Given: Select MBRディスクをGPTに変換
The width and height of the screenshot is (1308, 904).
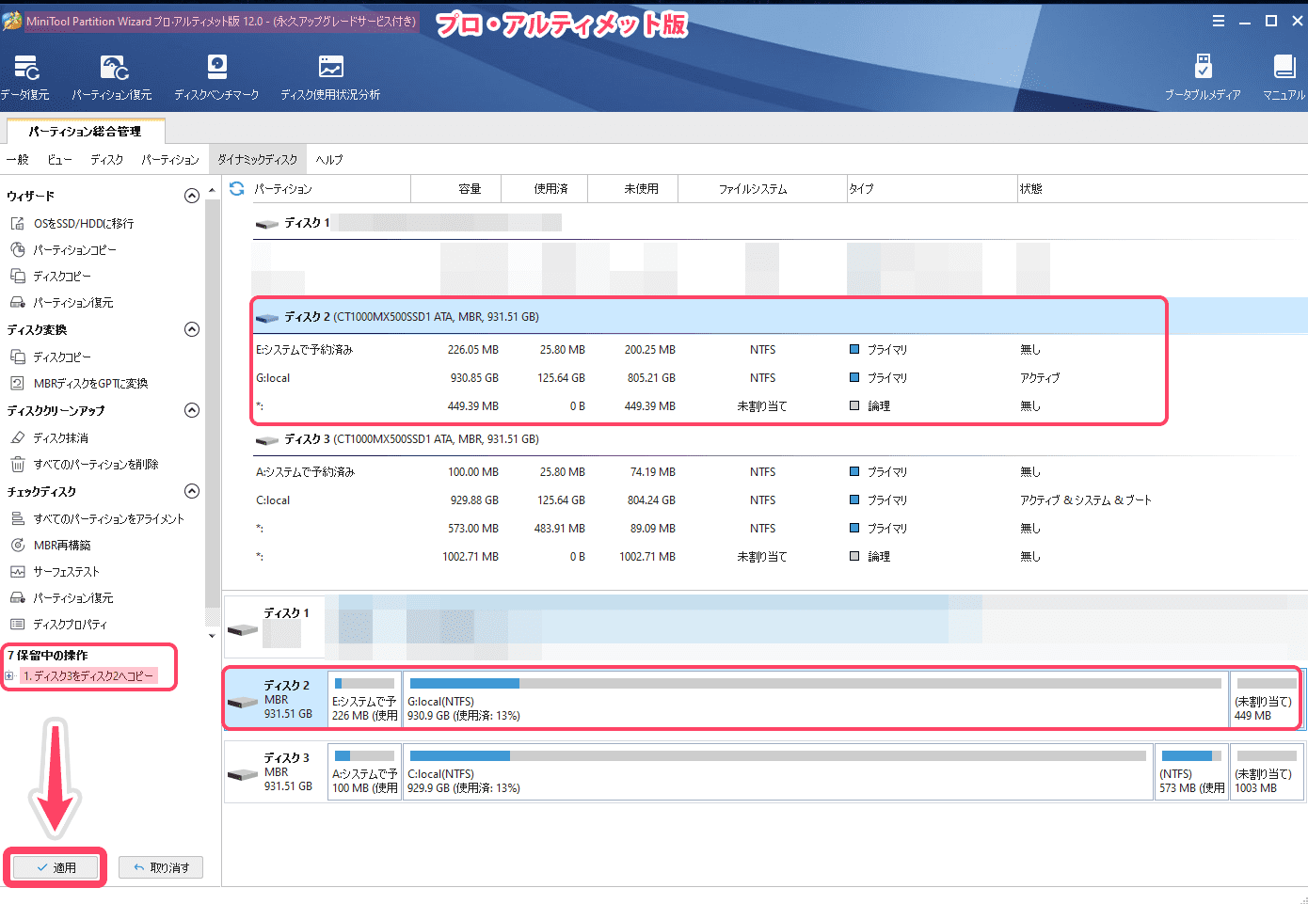Looking at the screenshot, I should point(90,383).
